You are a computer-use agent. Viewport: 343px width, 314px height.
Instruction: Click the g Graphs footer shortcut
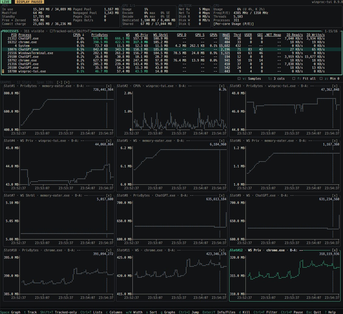click(x=168, y=312)
